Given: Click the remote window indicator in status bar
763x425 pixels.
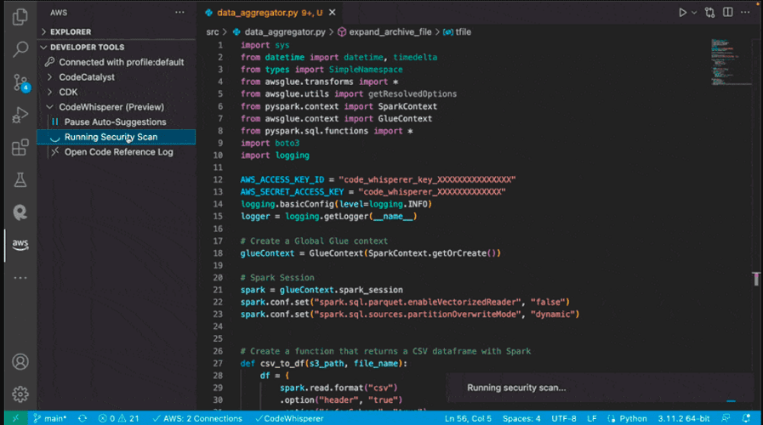Looking at the screenshot, I should click(14, 418).
